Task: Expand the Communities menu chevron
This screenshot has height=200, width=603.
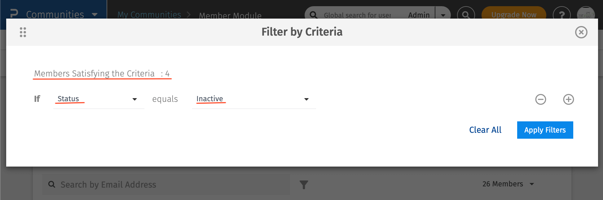Action: pyautogui.click(x=95, y=15)
